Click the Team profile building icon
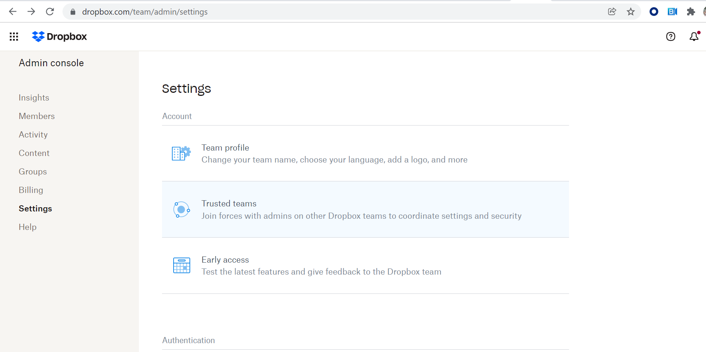706x352 pixels. point(181,153)
